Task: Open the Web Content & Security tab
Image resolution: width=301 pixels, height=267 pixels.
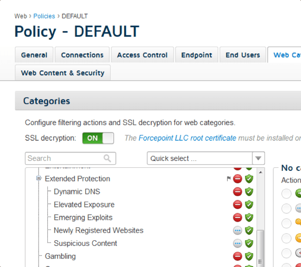Action: [63, 73]
